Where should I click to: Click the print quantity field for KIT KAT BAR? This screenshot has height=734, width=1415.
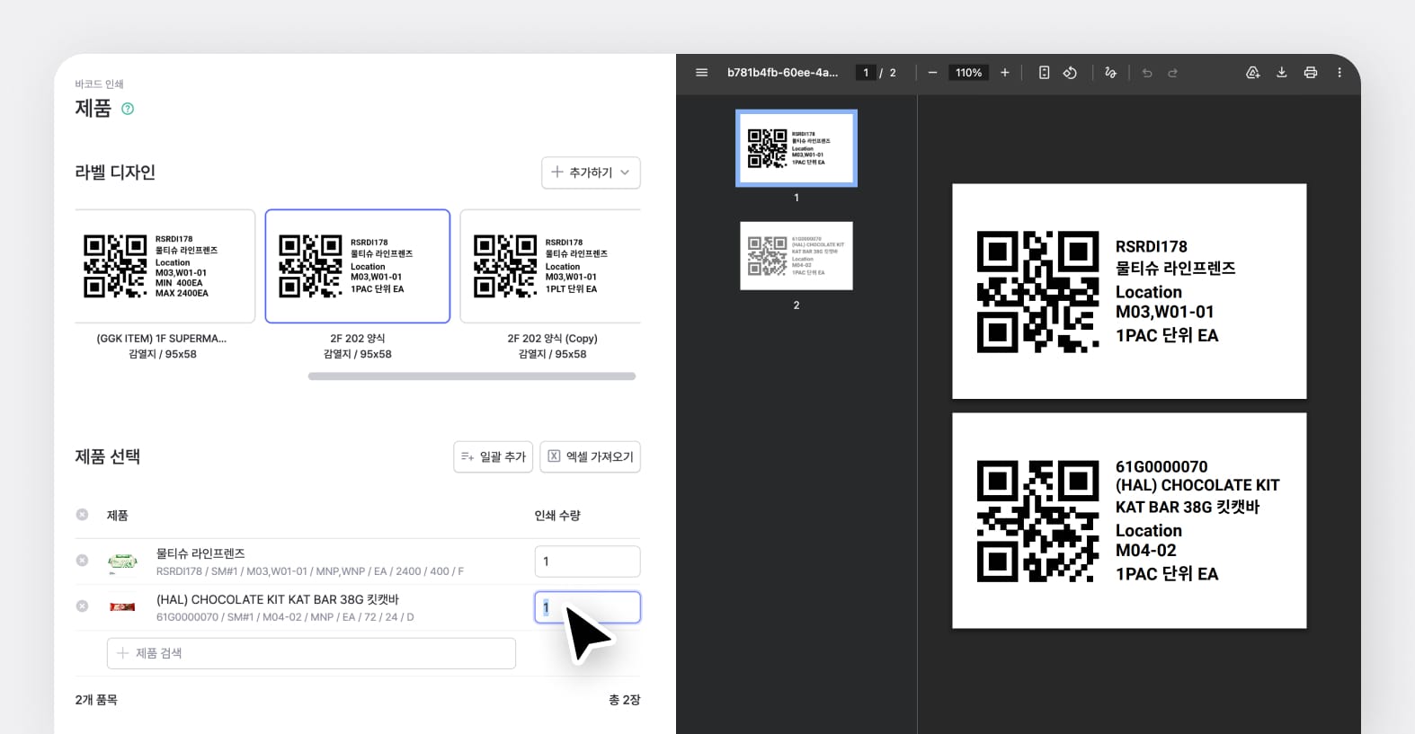pyautogui.click(x=587, y=607)
